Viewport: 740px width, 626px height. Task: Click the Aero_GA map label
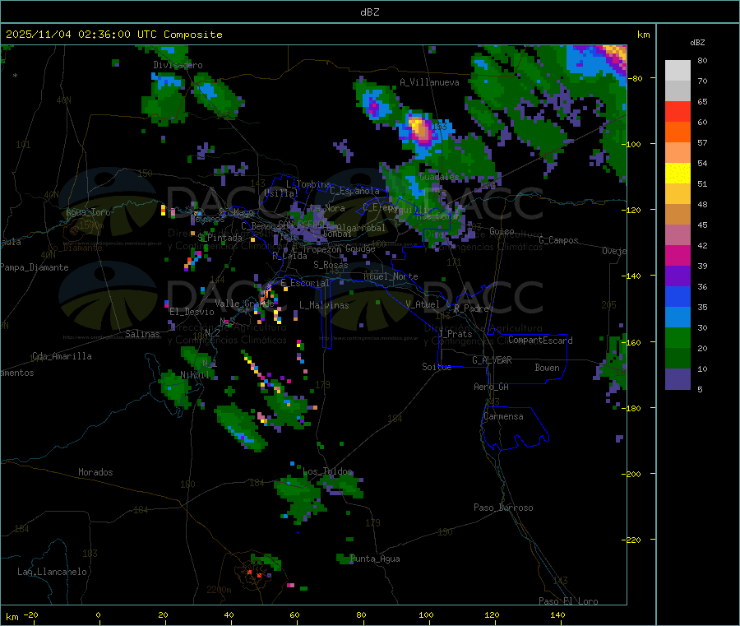click(x=492, y=387)
